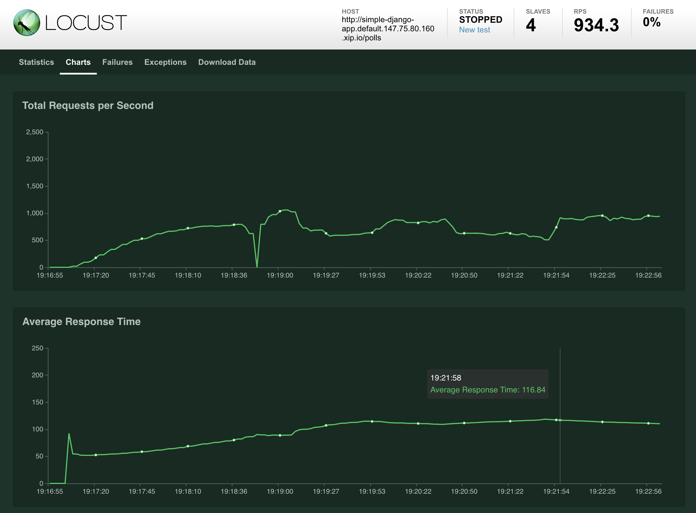Open the Statistics tab

click(x=36, y=62)
